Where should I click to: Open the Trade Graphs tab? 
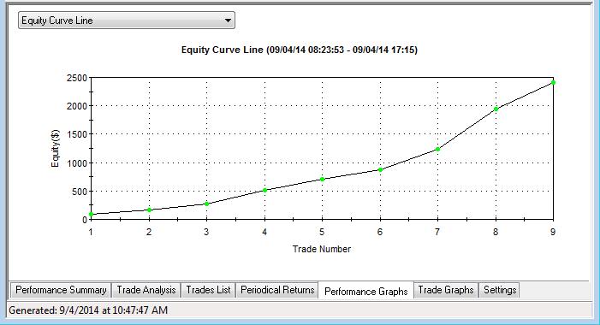(446, 290)
